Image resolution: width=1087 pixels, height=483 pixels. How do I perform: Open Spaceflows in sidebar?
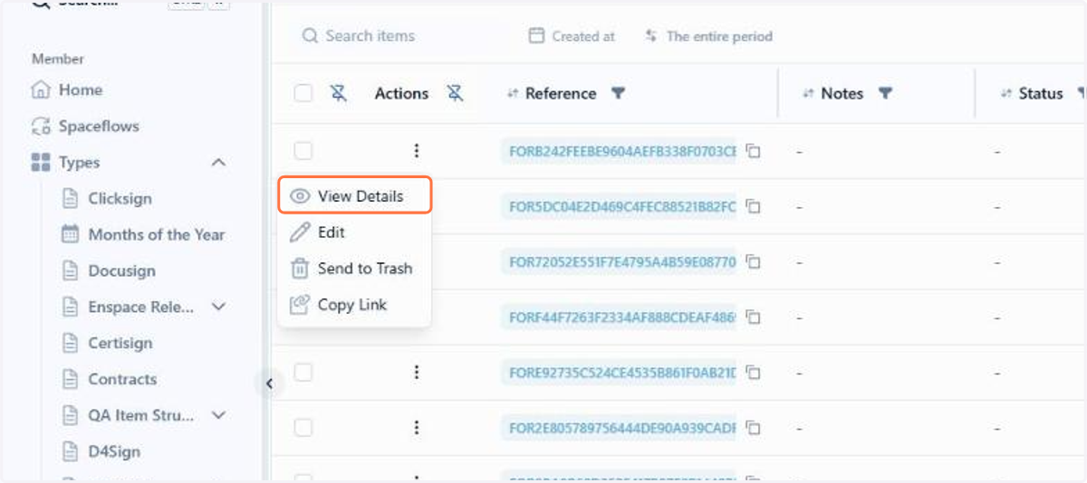pyautogui.click(x=85, y=127)
